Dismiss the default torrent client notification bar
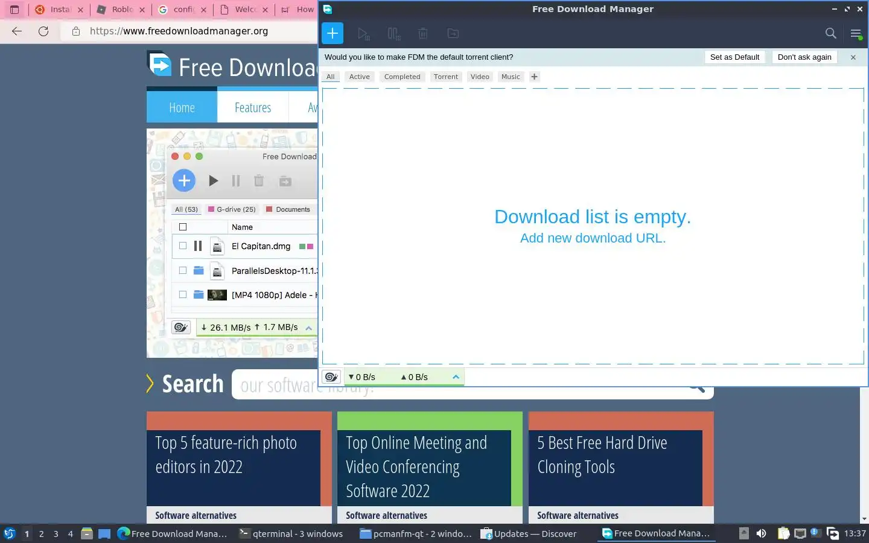This screenshot has width=869, height=543. [x=853, y=57]
